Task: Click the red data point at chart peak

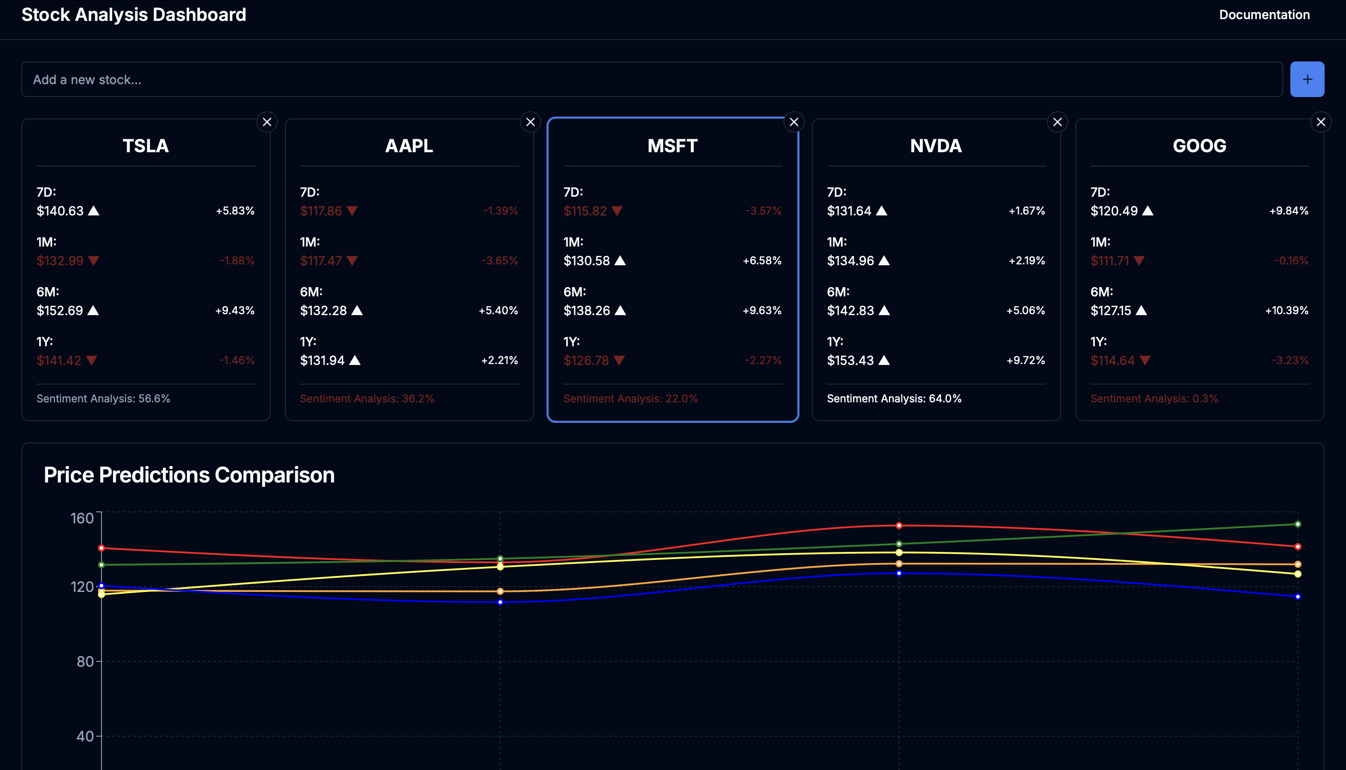Action: [899, 526]
